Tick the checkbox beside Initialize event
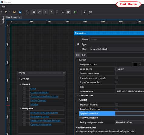The height and width of the screenshot is (135, 144). click(x=24, y=104)
